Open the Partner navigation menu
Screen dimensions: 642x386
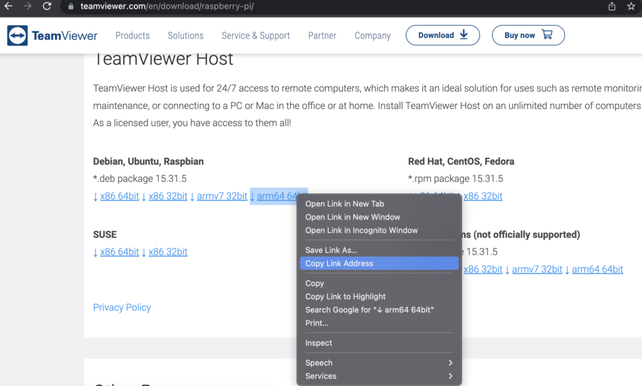click(322, 36)
